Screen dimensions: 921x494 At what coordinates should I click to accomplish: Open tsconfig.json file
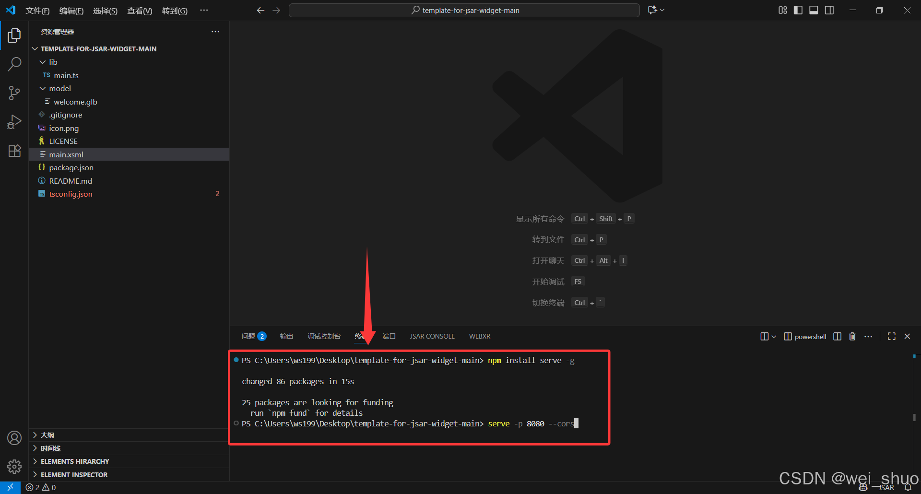pos(129,194)
